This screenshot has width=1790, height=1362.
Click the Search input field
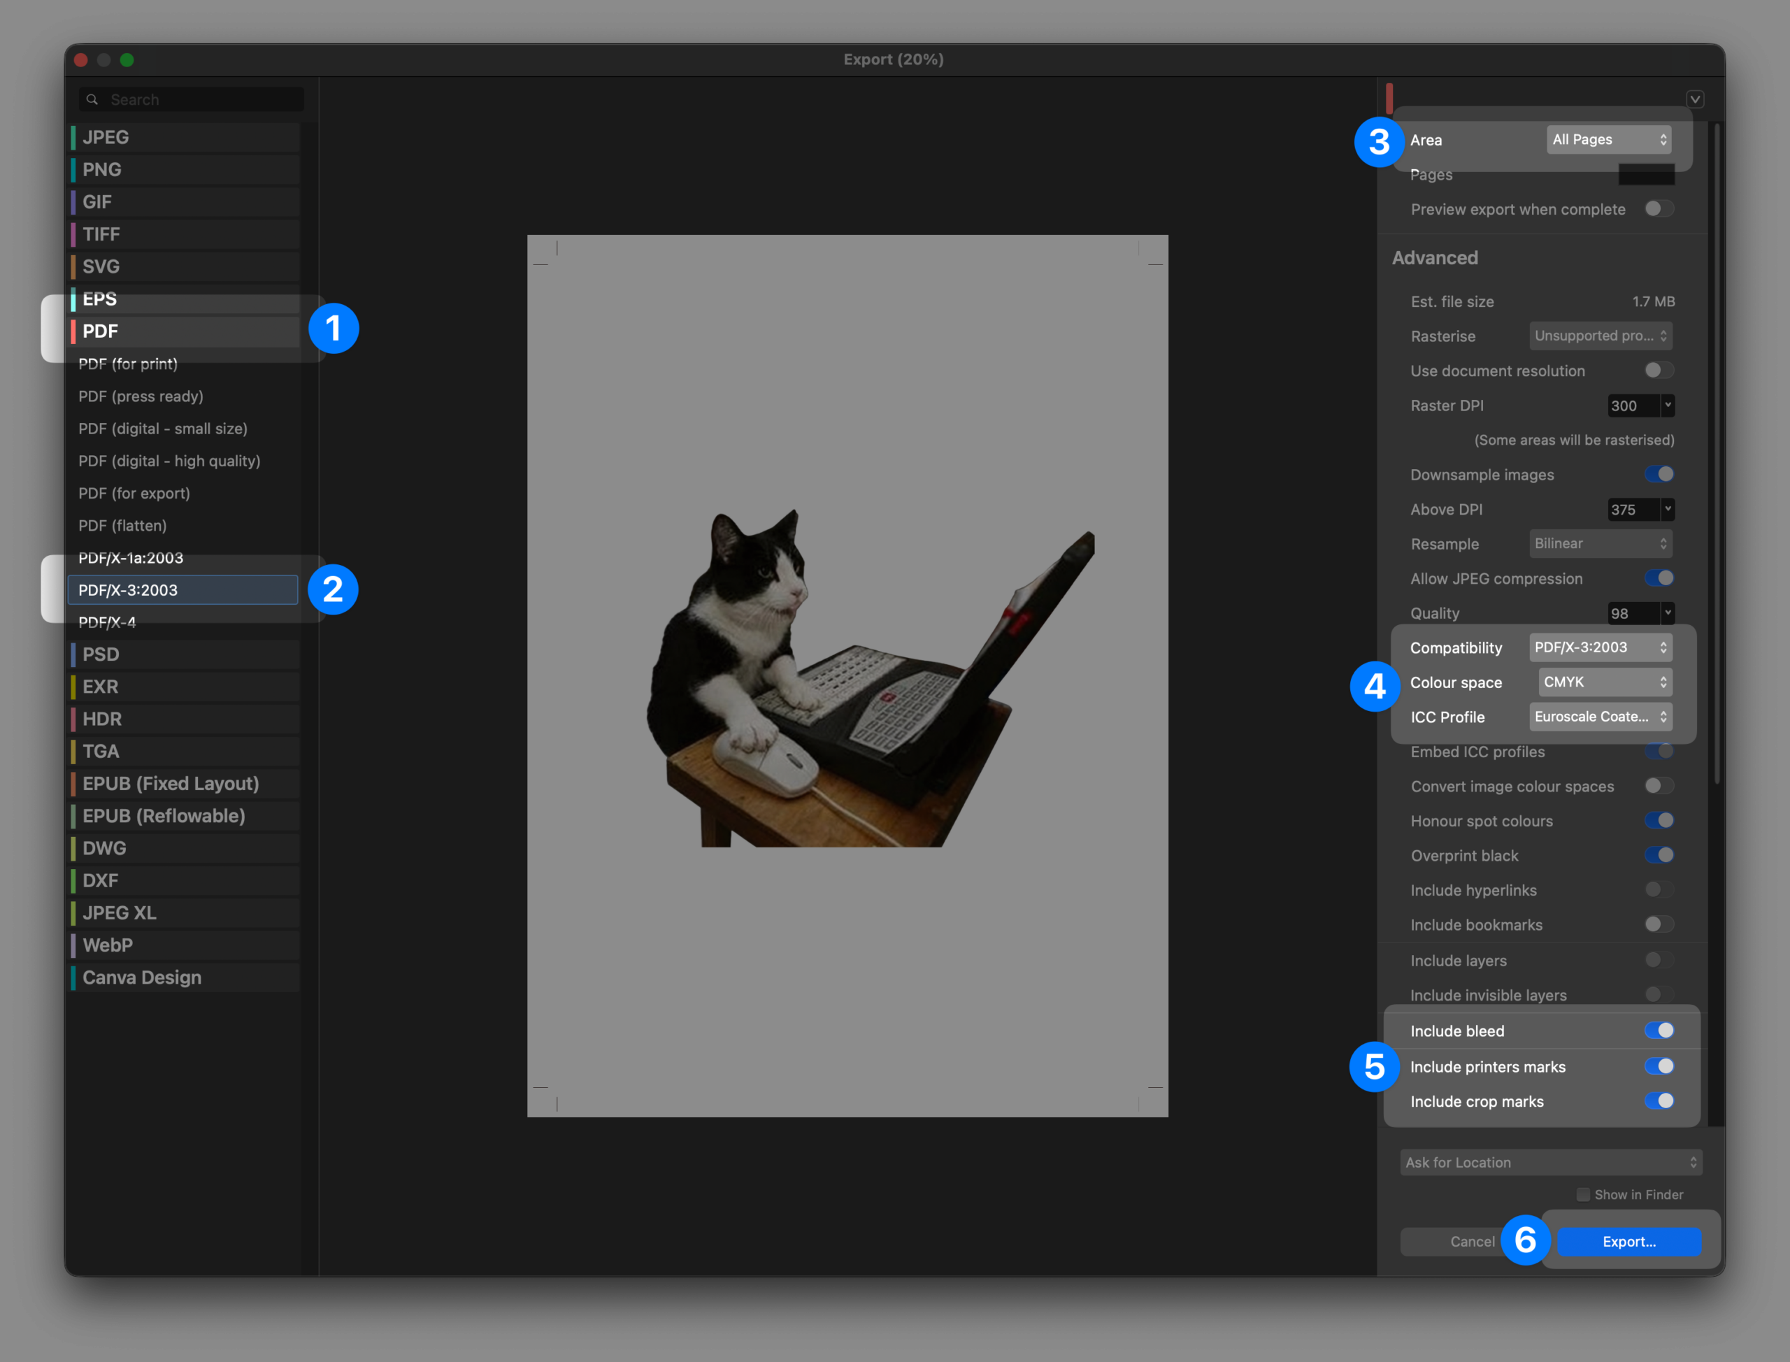(203, 99)
